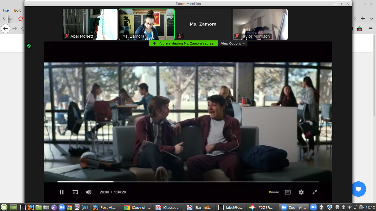
Task: Switch to #XZER... taskbar window
Action: click(263, 207)
